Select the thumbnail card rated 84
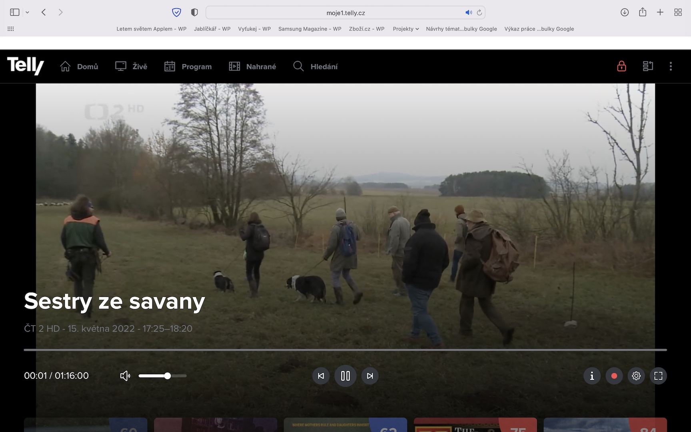Viewport: 691px width, 432px height. click(x=605, y=425)
